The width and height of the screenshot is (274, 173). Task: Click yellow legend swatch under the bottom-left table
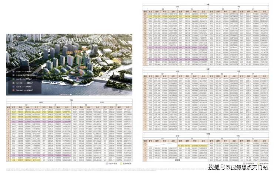point(121,164)
